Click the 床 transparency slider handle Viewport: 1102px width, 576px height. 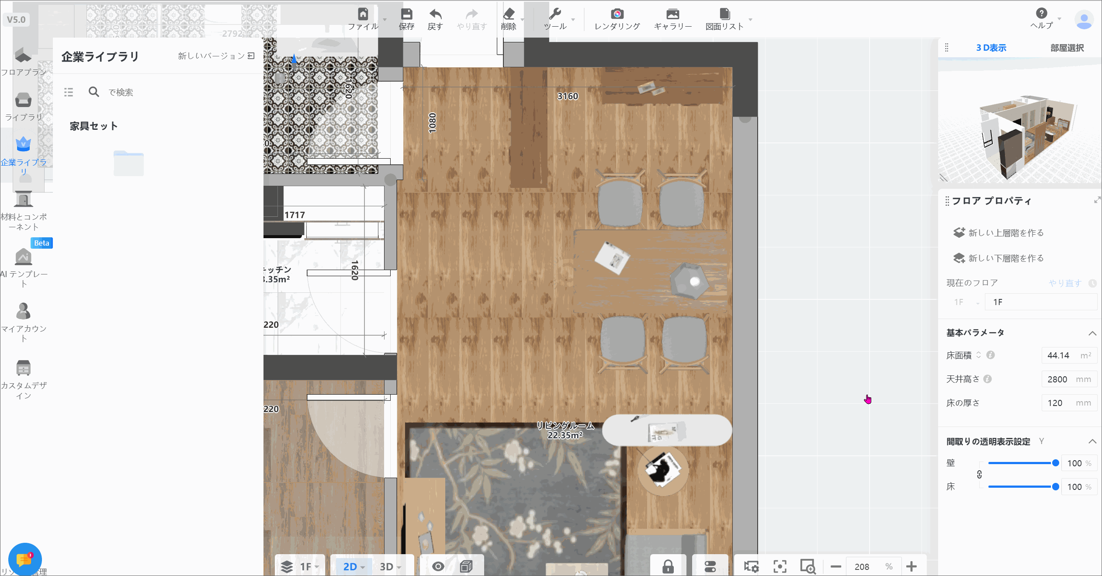click(1055, 487)
